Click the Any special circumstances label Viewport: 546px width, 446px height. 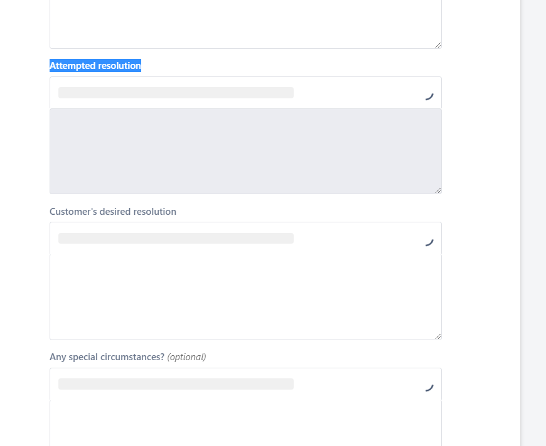pyautogui.click(x=107, y=357)
